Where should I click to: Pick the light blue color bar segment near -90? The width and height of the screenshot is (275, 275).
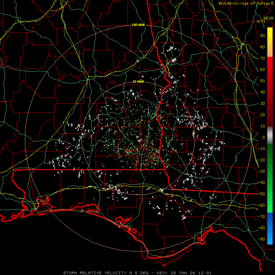270,239
